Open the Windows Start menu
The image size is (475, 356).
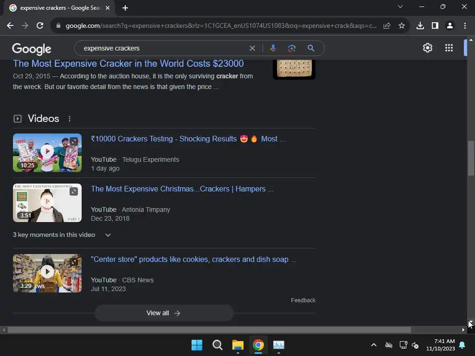(197, 345)
